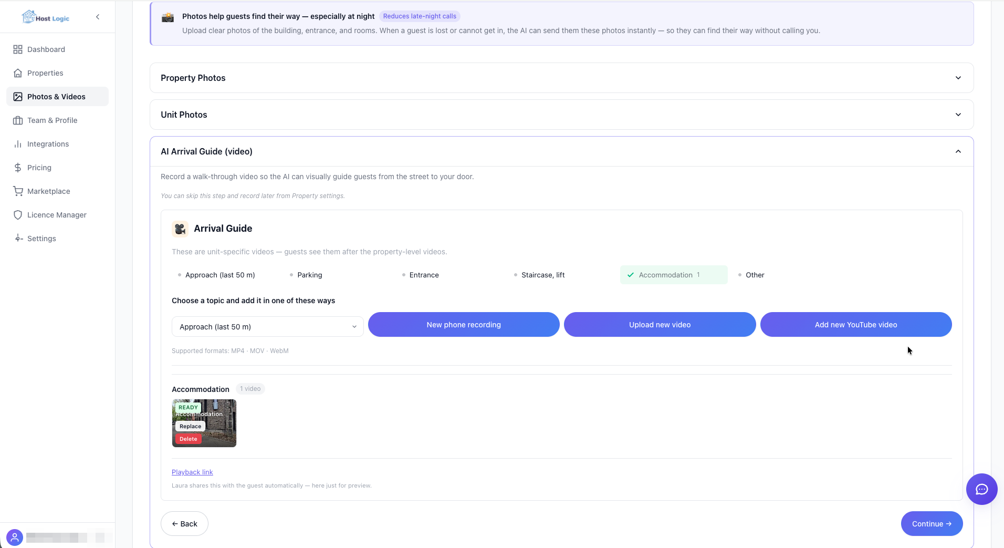
Task: Click the 1 video count badge
Action: [x=250, y=389]
